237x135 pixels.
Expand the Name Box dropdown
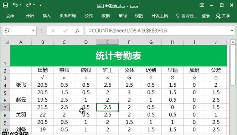pos(33,31)
